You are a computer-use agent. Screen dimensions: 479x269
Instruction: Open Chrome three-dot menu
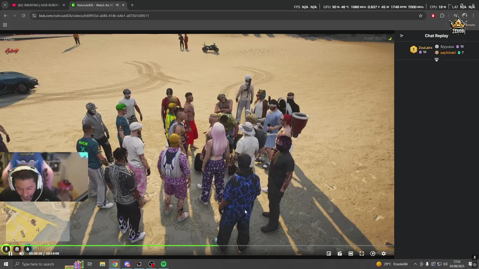(474, 16)
